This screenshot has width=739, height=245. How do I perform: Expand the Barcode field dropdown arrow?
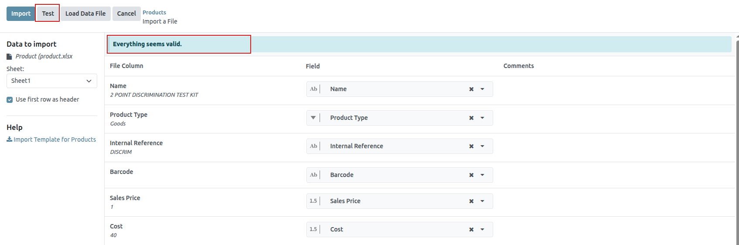(482, 175)
